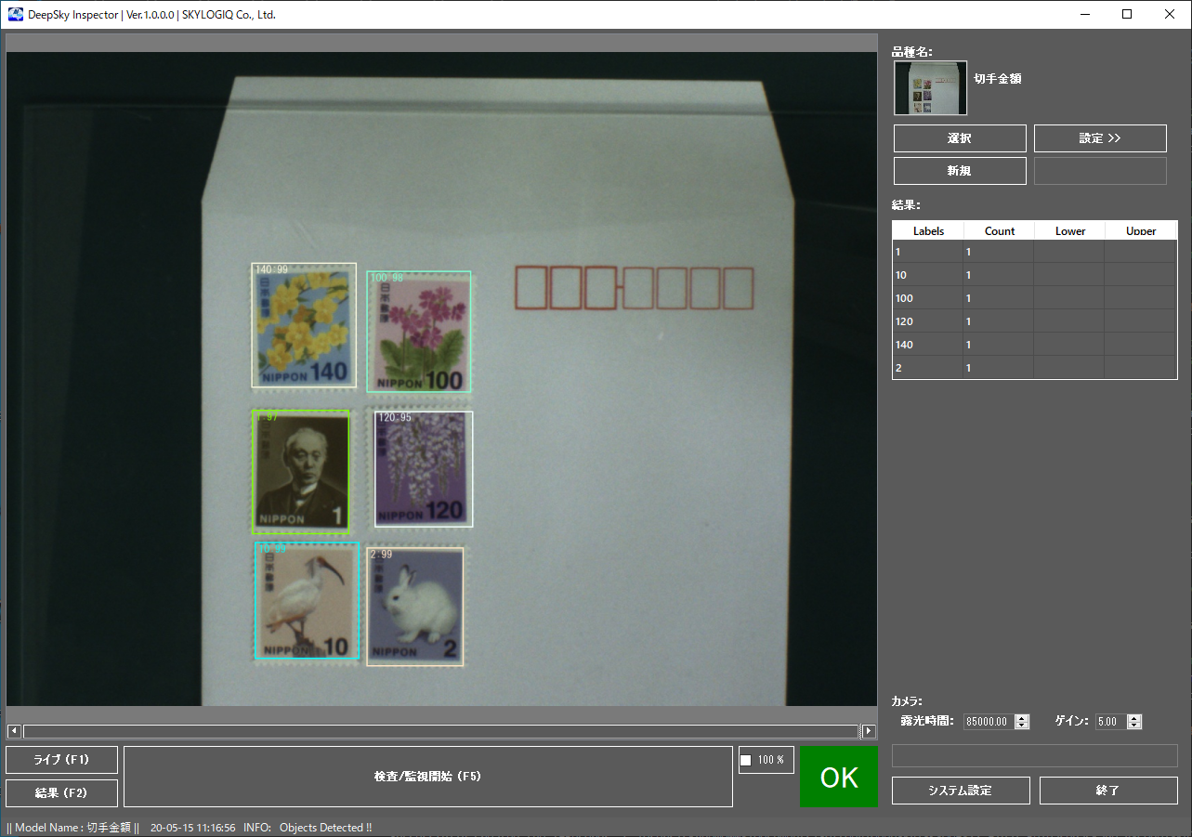Image resolution: width=1192 pixels, height=837 pixels.
Task: Decrease exposure time with down arrow
Action: coord(1022,726)
